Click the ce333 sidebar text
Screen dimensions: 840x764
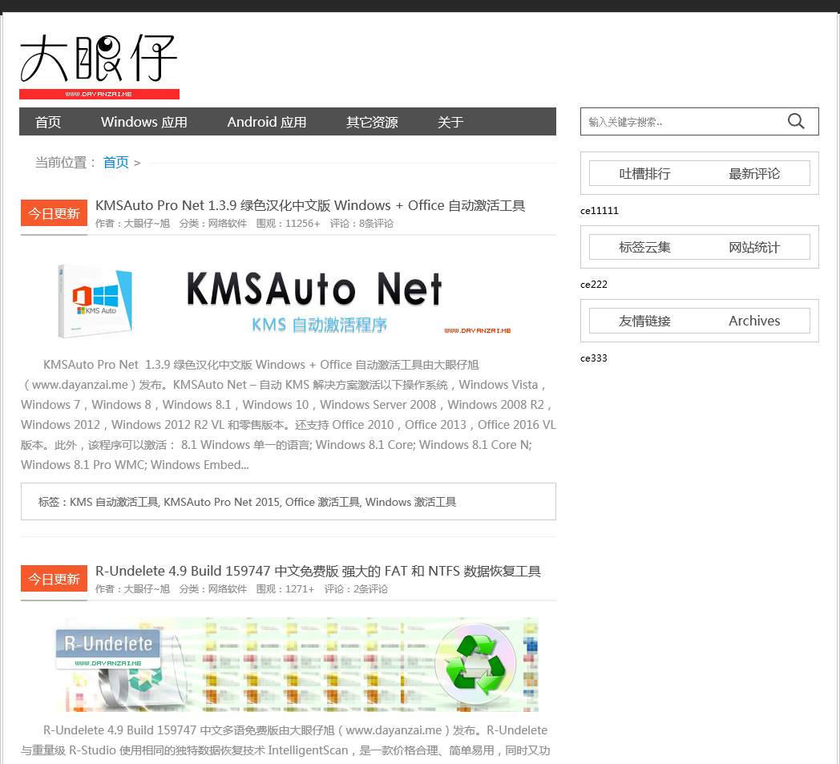coord(594,358)
